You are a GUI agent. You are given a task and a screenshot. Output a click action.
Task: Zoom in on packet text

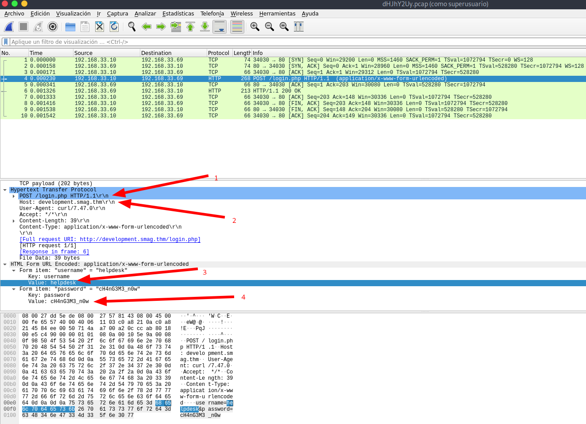(255, 27)
